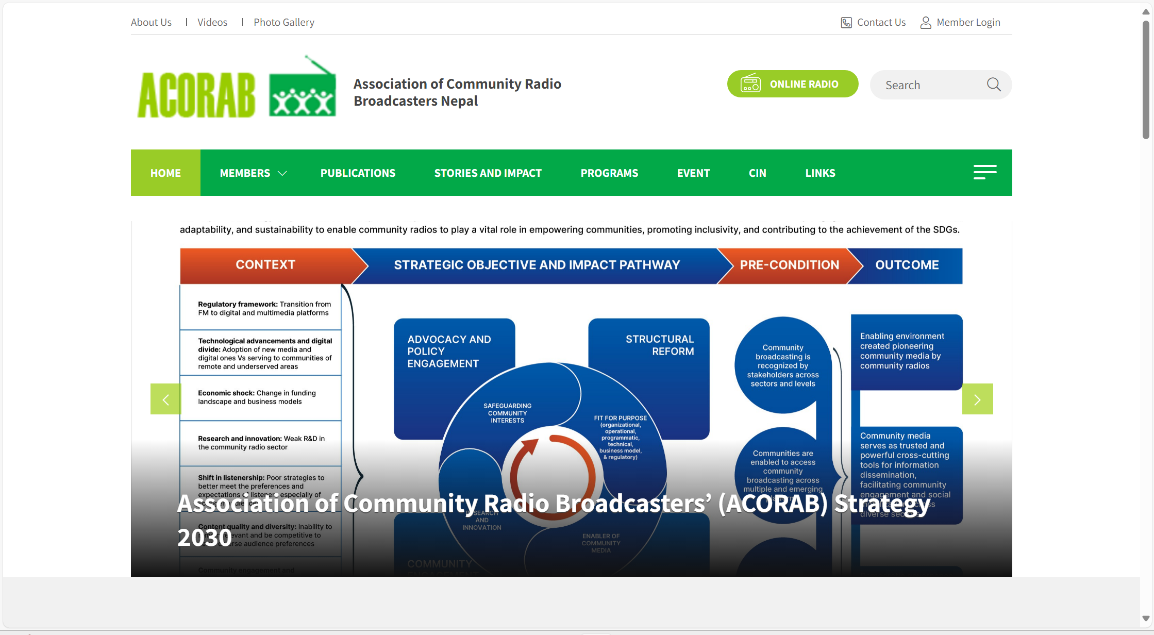Advance to next slide arrow

point(977,399)
